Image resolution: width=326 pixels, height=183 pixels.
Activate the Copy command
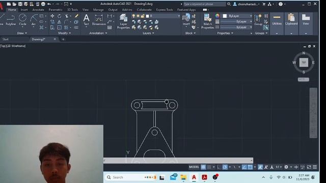(x=52, y=21)
